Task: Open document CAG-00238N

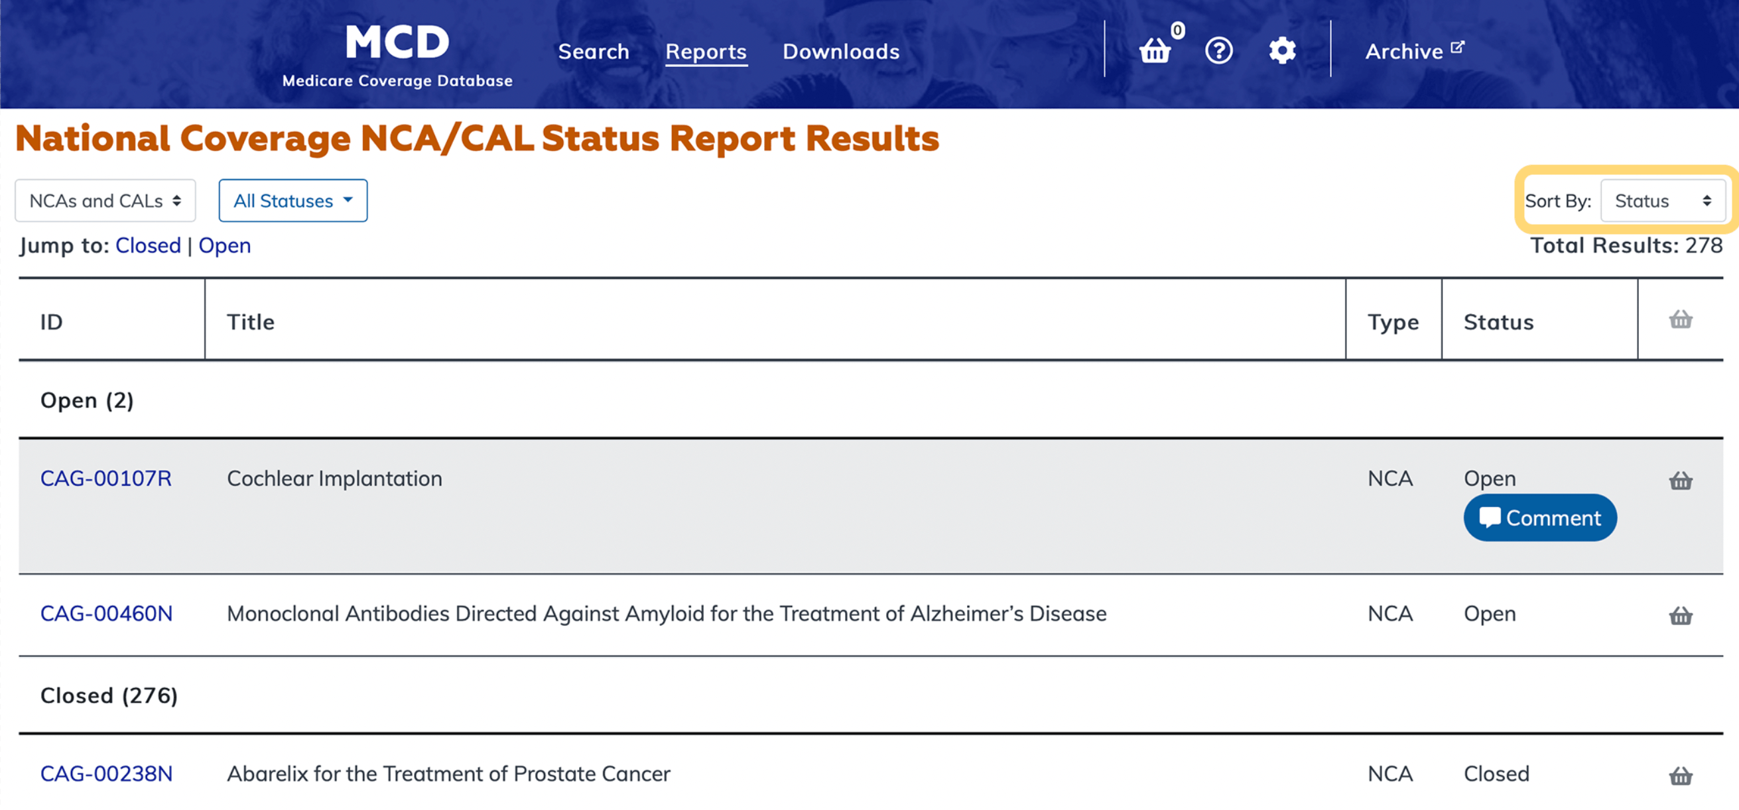Action: 106,774
